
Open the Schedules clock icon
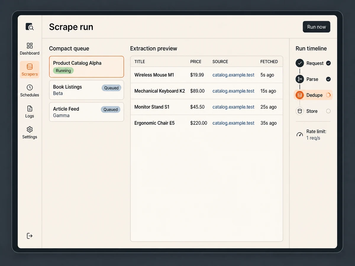tap(30, 87)
